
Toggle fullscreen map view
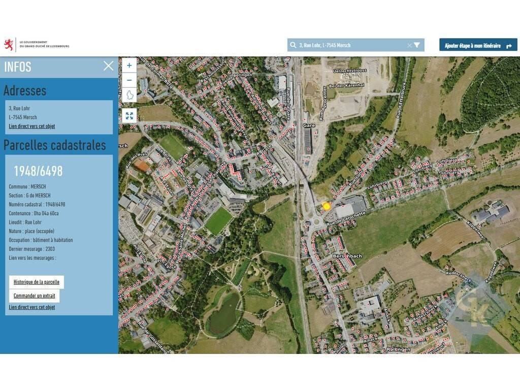[x=129, y=116]
